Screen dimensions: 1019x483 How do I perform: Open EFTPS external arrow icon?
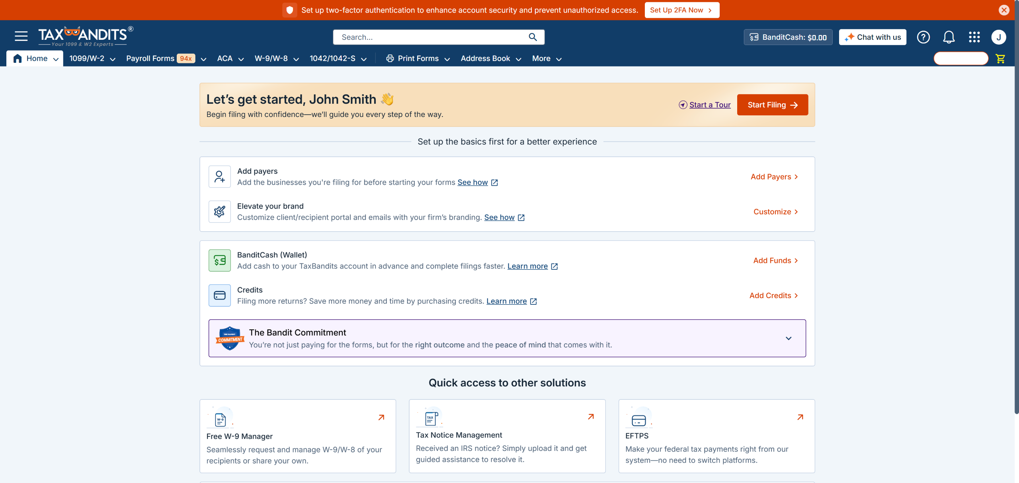pyautogui.click(x=800, y=417)
